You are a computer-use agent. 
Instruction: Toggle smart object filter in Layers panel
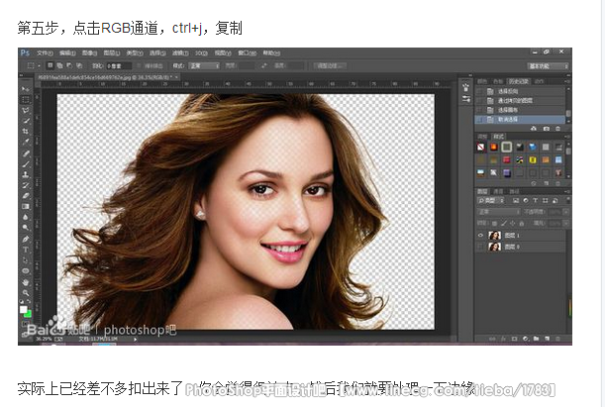click(555, 201)
